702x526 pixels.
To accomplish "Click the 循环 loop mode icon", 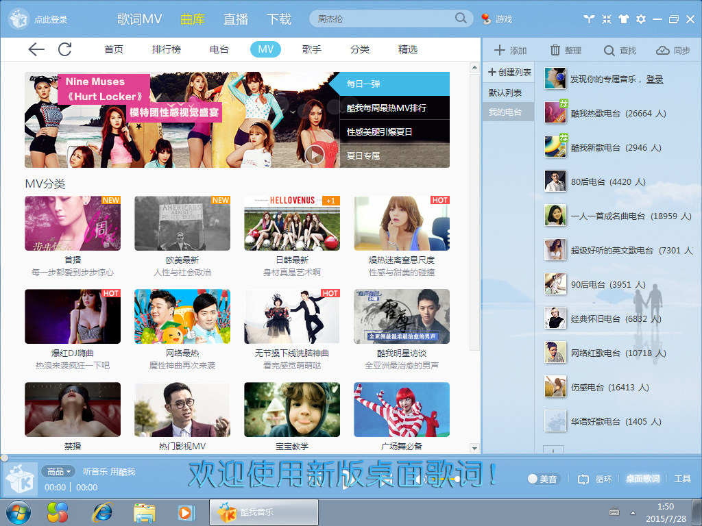I will tap(583, 479).
